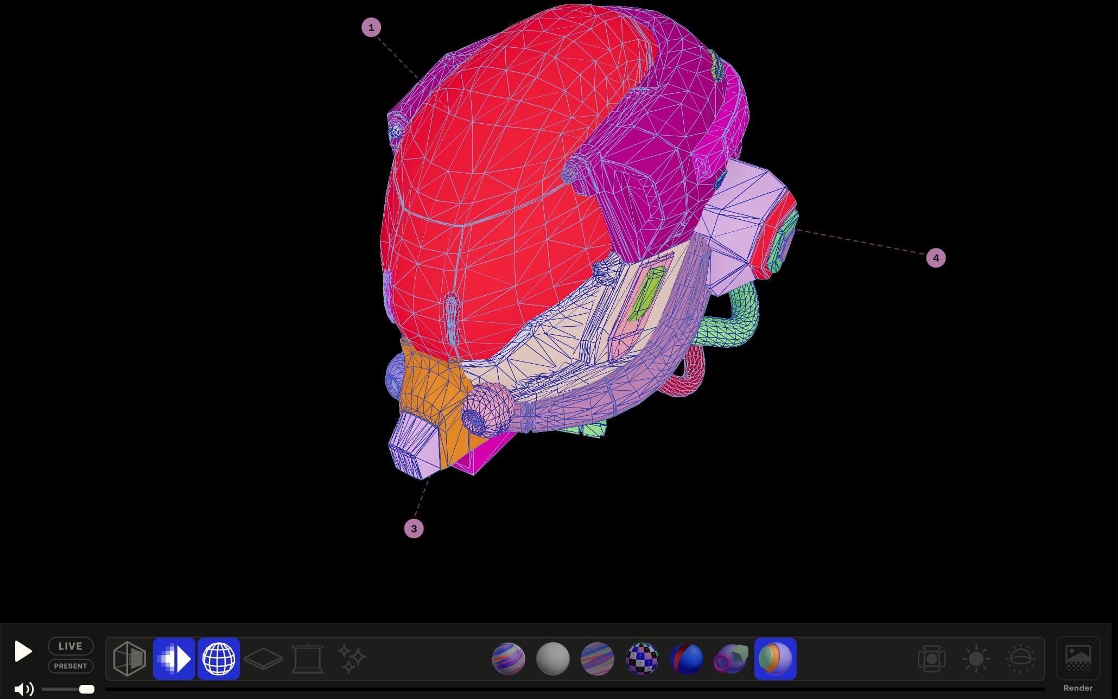The width and height of the screenshot is (1118, 699).
Task: Toggle the backdrop screen icon
Action: 308,659
